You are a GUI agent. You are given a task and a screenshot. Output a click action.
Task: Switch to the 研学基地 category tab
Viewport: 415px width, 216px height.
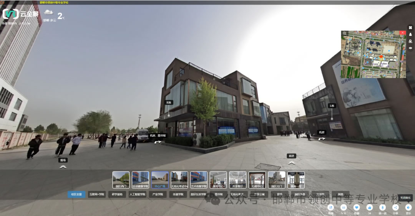click(x=117, y=194)
